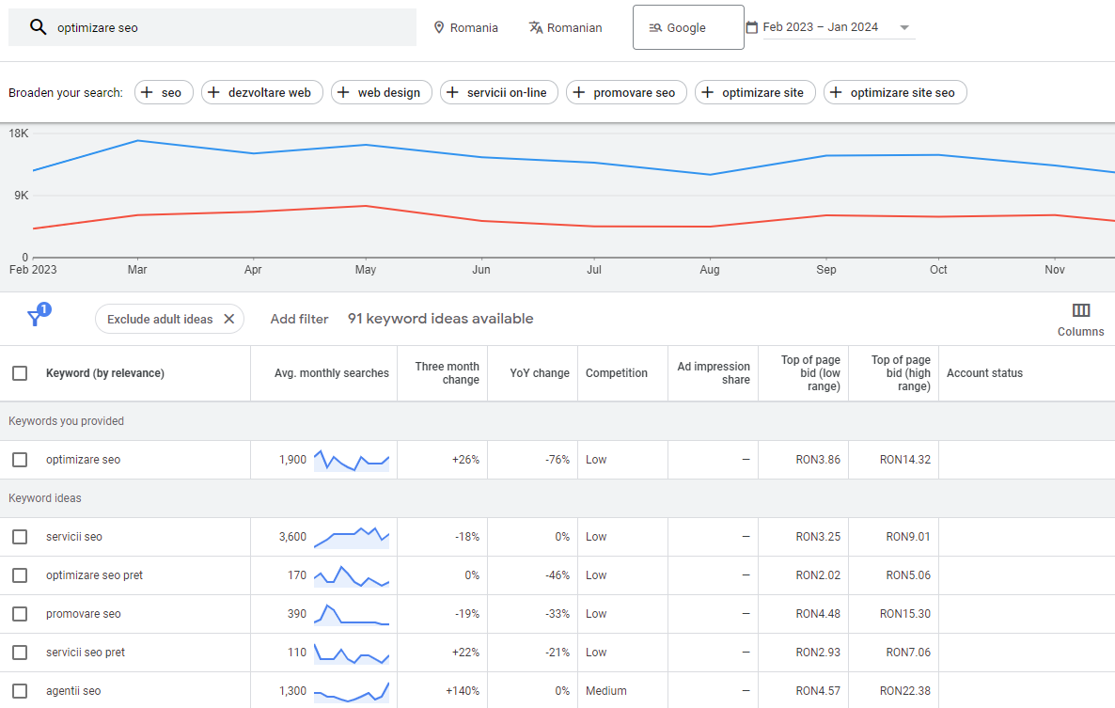Add 'seo' to broaden search

(x=164, y=92)
